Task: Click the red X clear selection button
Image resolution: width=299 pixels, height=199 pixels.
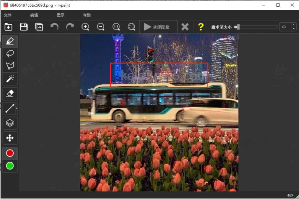Action: [x=185, y=27]
